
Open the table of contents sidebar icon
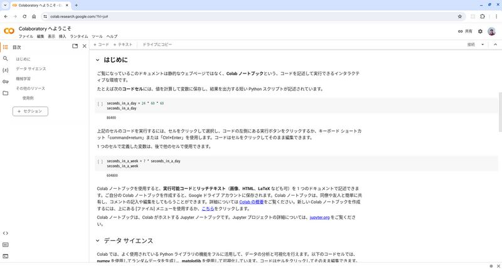[6, 47]
